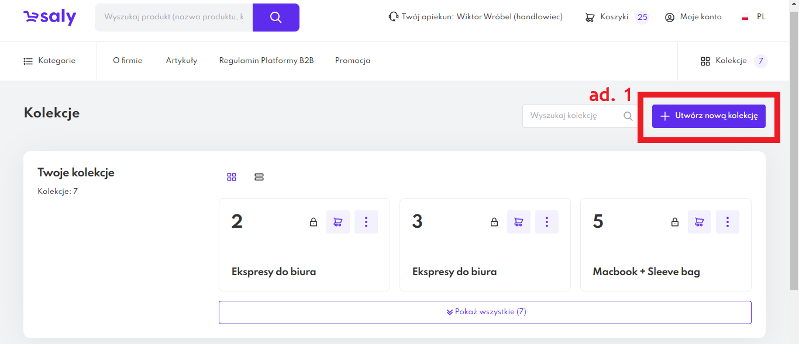Switch to grid view of collections

(232, 177)
